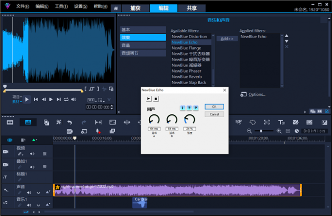The height and width of the screenshot is (216, 332).
Task: Play the echo preview in NewBlue Echo dialog
Action: click(x=149, y=98)
